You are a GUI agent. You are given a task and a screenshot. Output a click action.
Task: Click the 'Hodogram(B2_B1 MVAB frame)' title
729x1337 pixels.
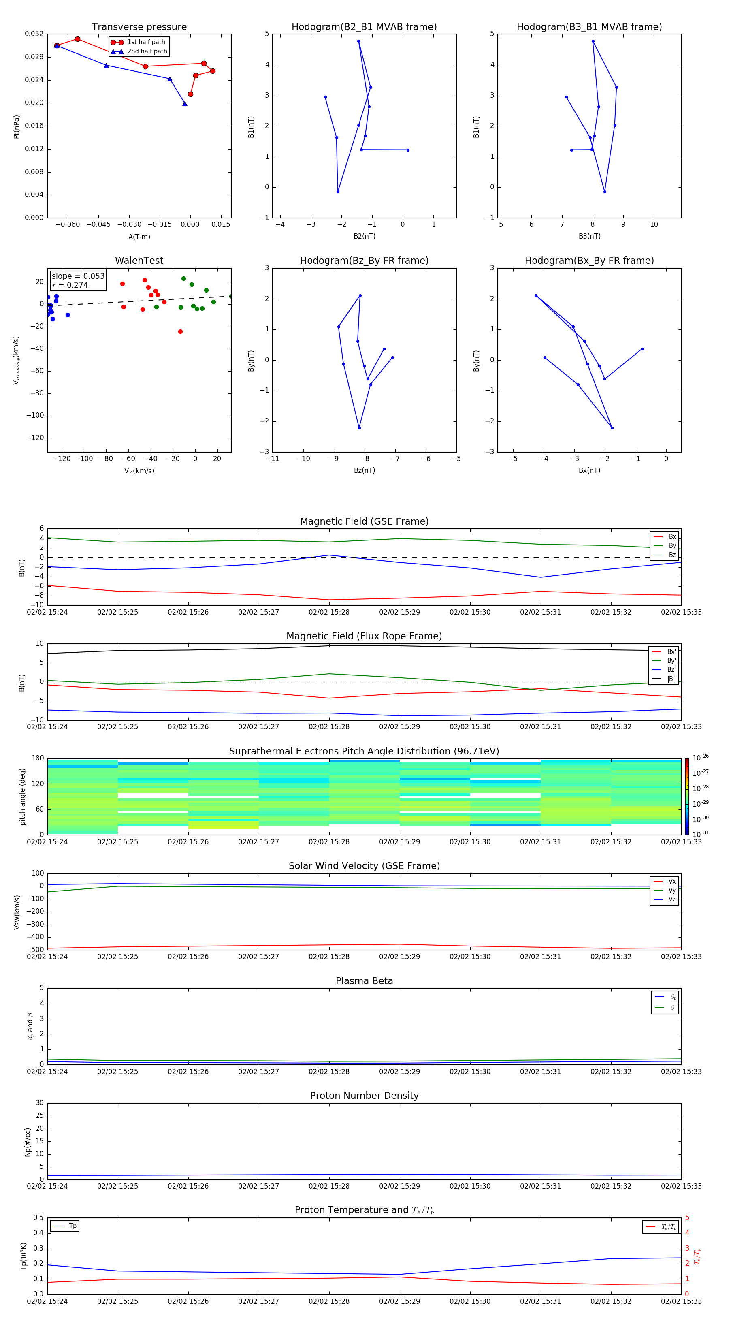coord(364,27)
